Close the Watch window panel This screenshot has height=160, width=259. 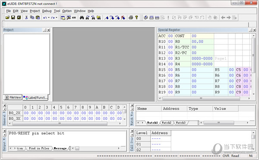click(x=132, y=105)
